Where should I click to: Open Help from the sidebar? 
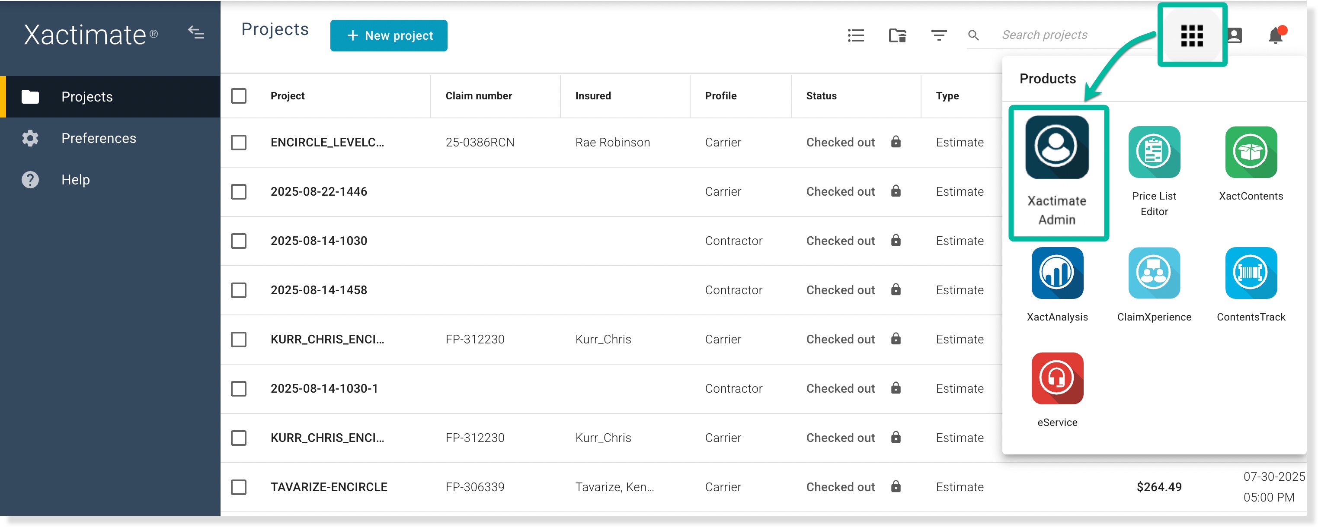(75, 180)
